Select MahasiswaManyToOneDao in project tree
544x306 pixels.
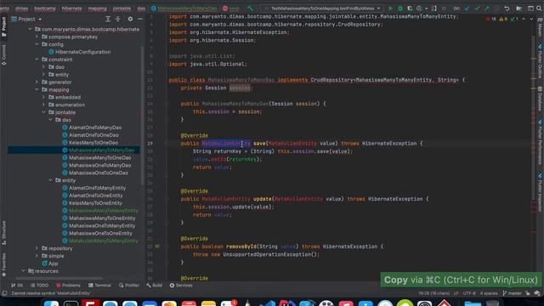[x=96, y=158]
